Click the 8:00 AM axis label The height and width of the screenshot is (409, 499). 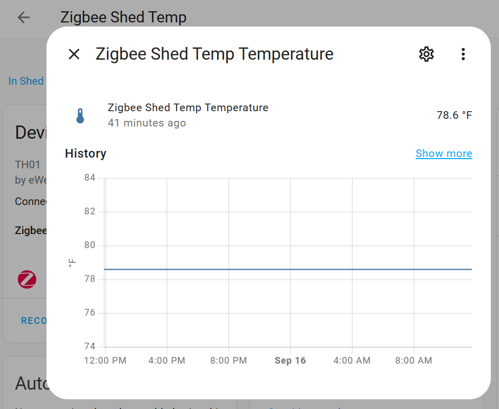[x=413, y=360]
